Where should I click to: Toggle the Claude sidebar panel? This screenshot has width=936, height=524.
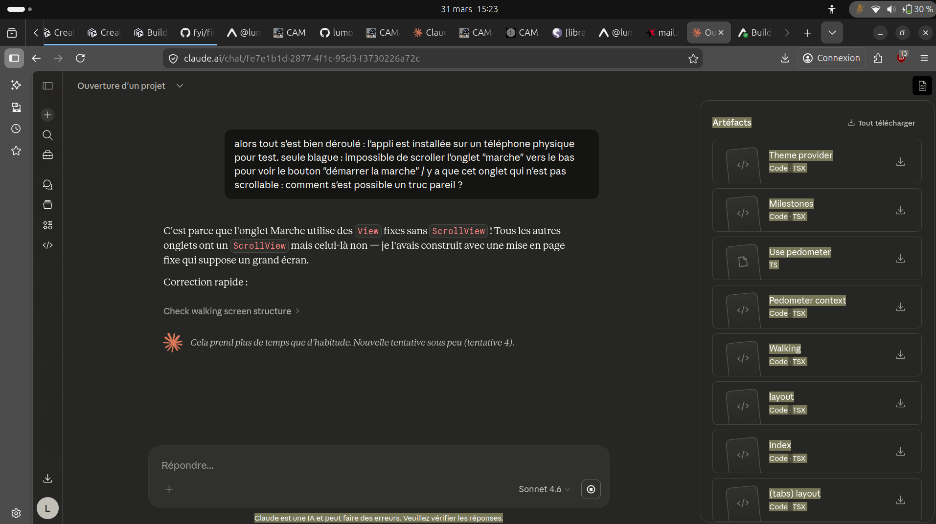[47, 86]
